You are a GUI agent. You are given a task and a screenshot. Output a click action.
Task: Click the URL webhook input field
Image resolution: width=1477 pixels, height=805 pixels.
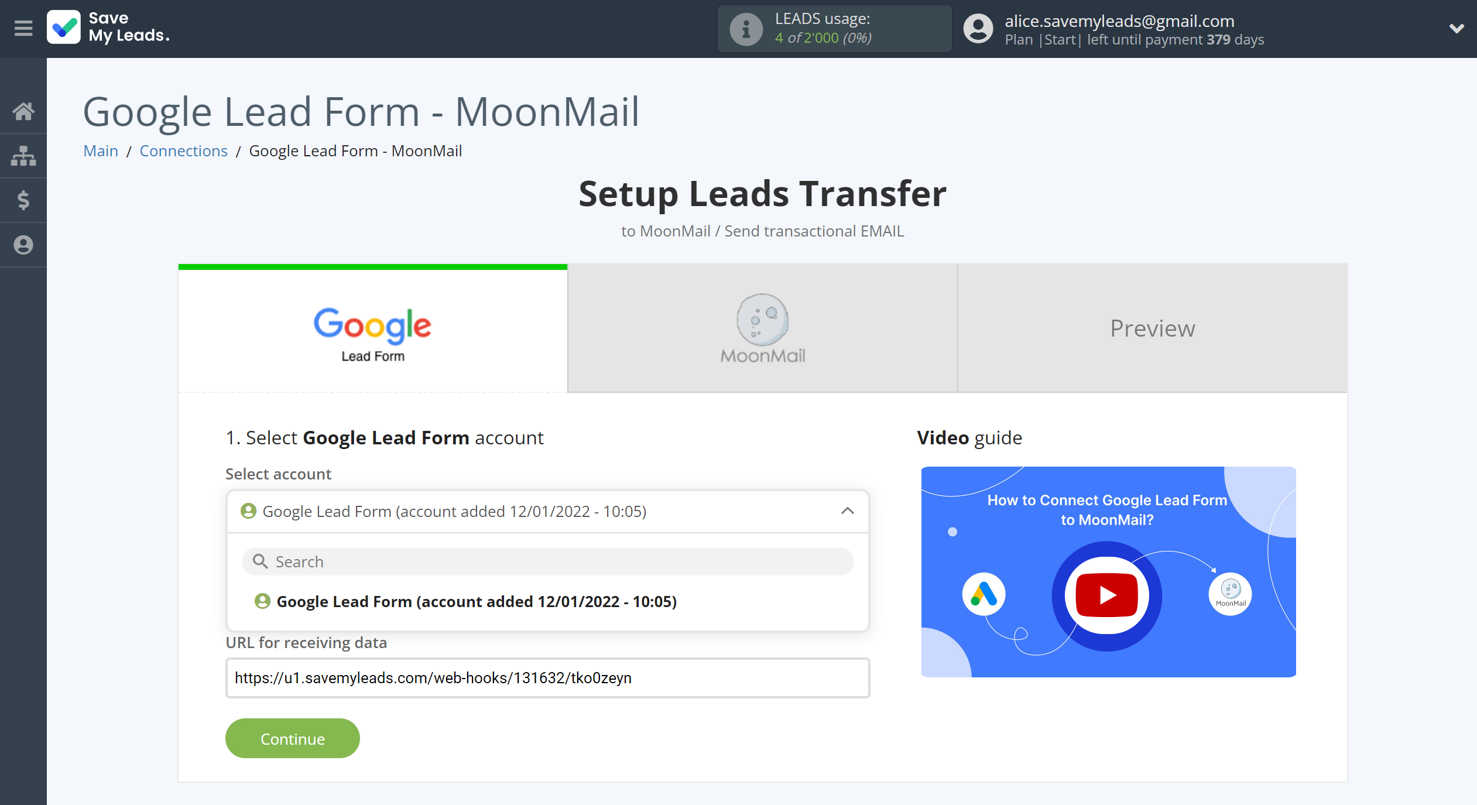click(x=546, y=679)
